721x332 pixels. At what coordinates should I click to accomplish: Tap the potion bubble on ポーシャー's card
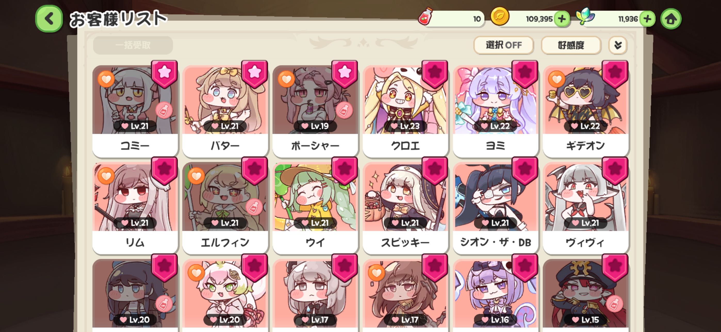[x=344, y=110]
